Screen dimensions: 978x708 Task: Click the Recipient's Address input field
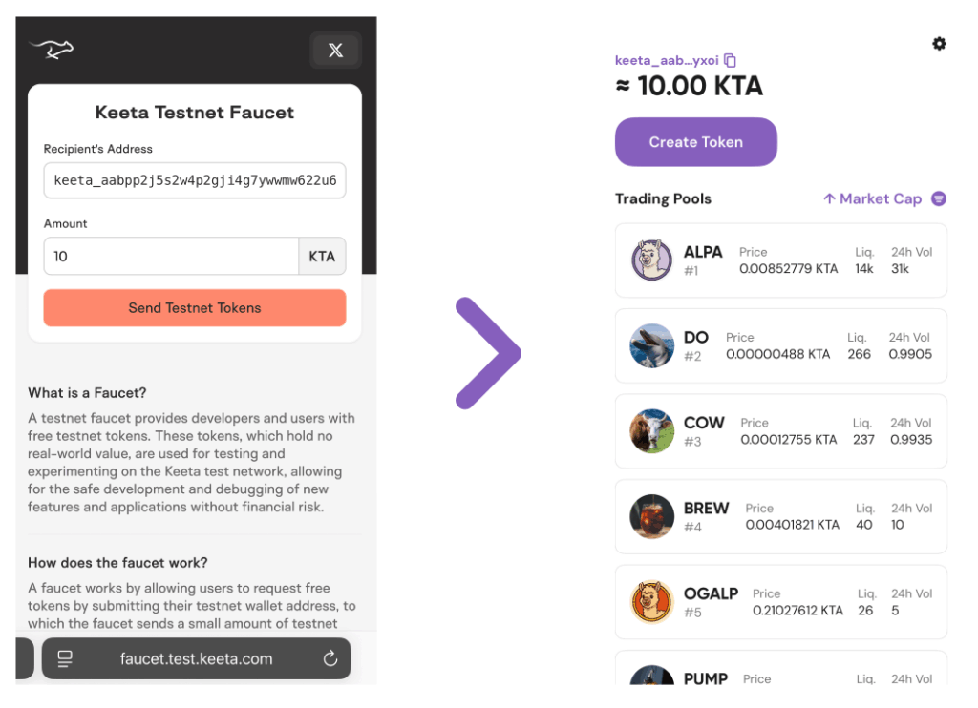[195, 180]
